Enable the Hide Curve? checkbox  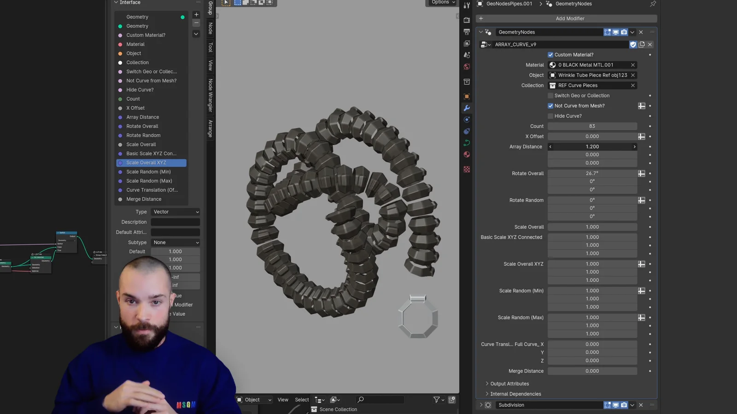pos(550,116)
